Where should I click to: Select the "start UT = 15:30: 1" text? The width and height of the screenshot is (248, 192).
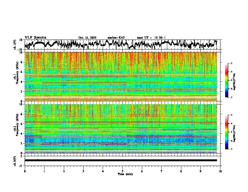point(151,38)
